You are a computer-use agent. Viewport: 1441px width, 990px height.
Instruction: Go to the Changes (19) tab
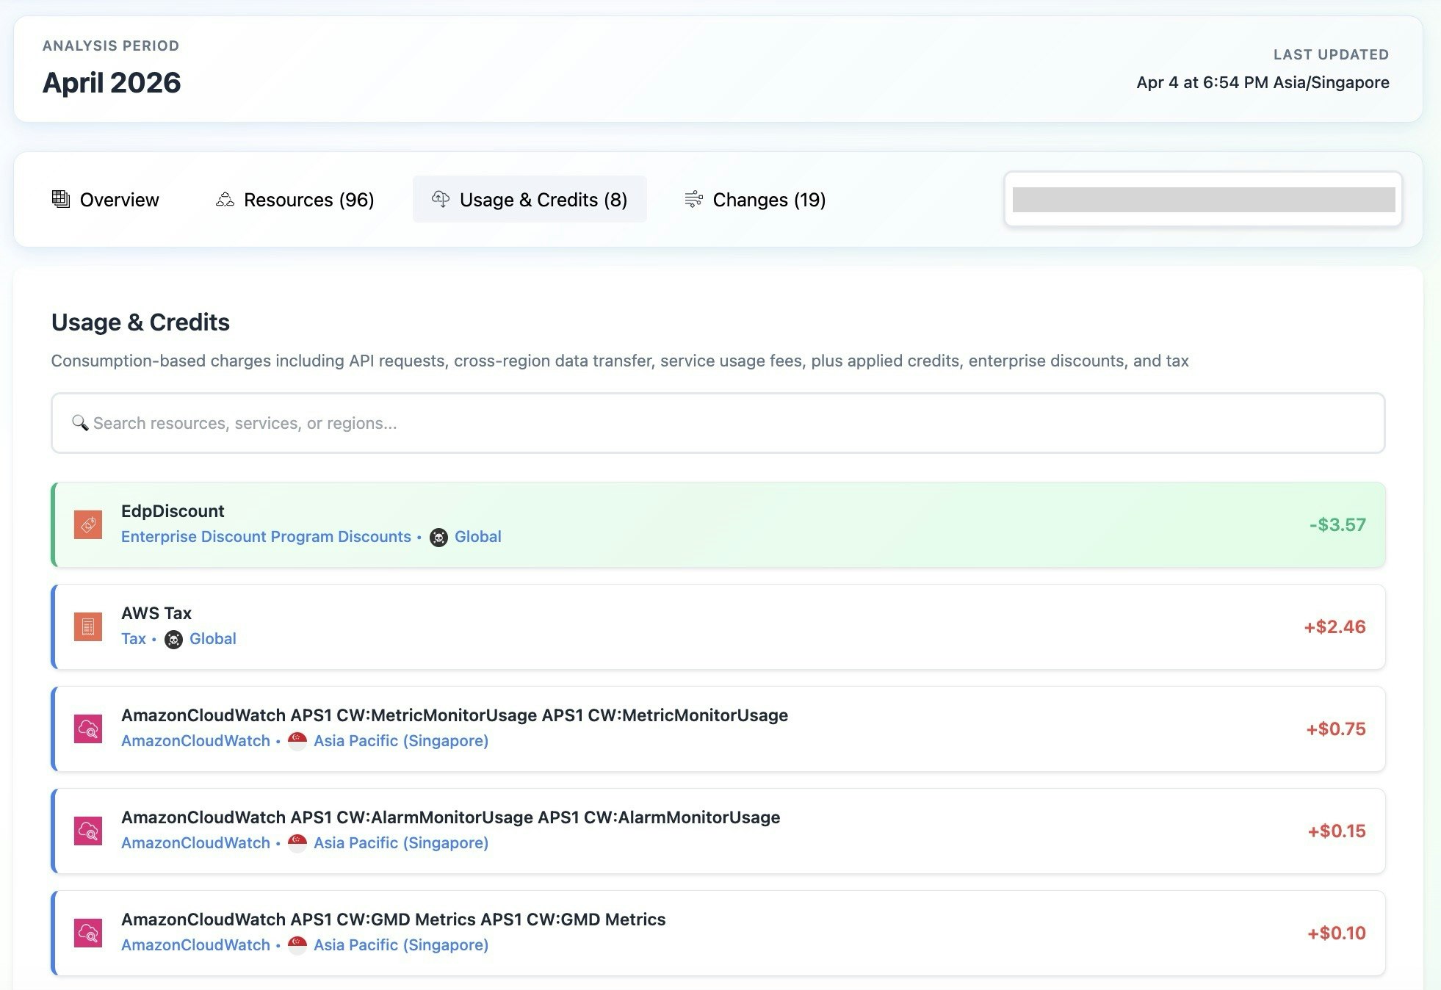755,200
